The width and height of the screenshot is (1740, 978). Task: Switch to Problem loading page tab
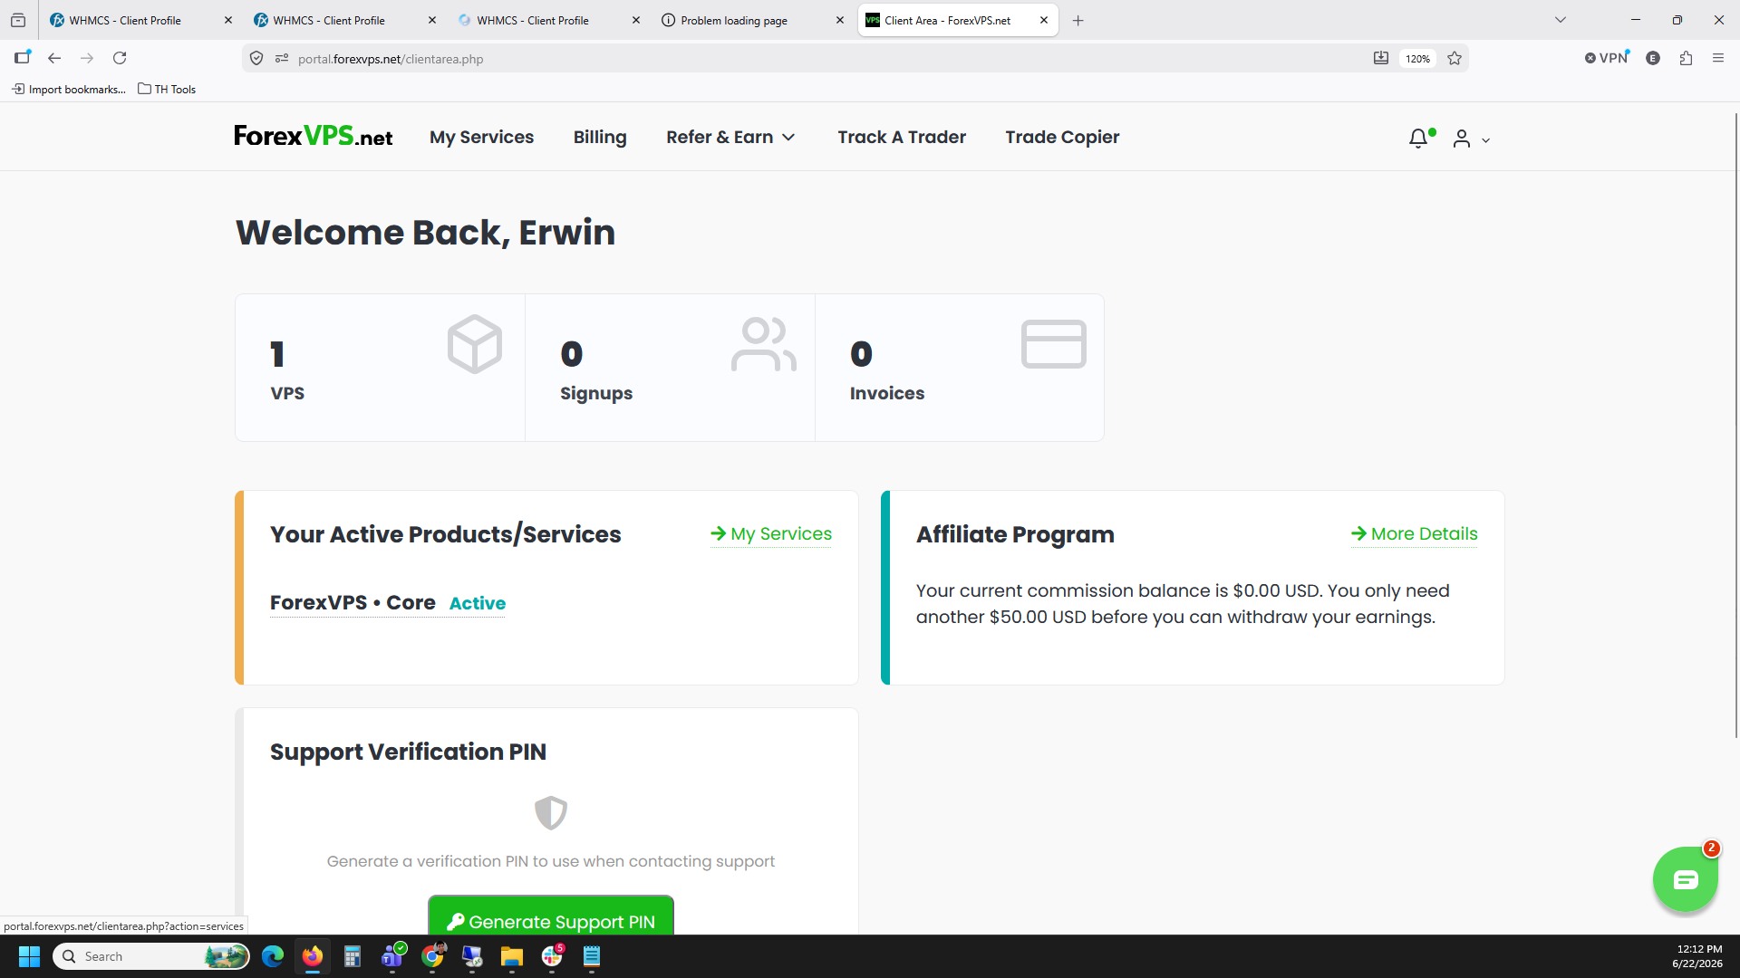point(752,20)
